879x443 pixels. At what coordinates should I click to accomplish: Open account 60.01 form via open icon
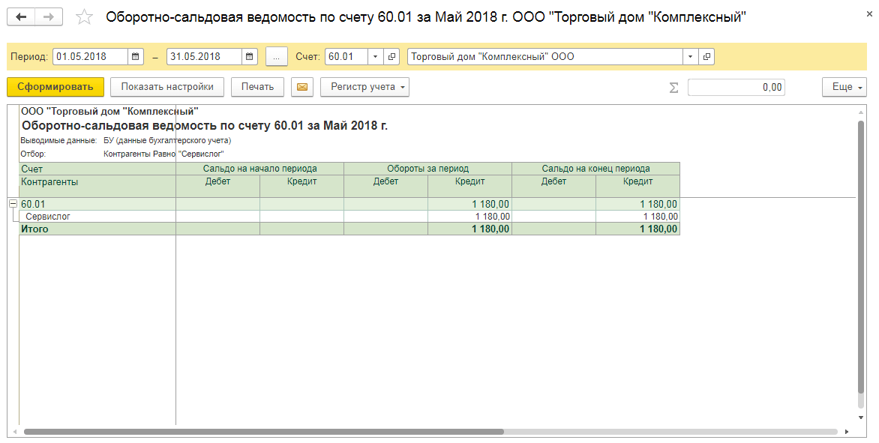[392, 57]
